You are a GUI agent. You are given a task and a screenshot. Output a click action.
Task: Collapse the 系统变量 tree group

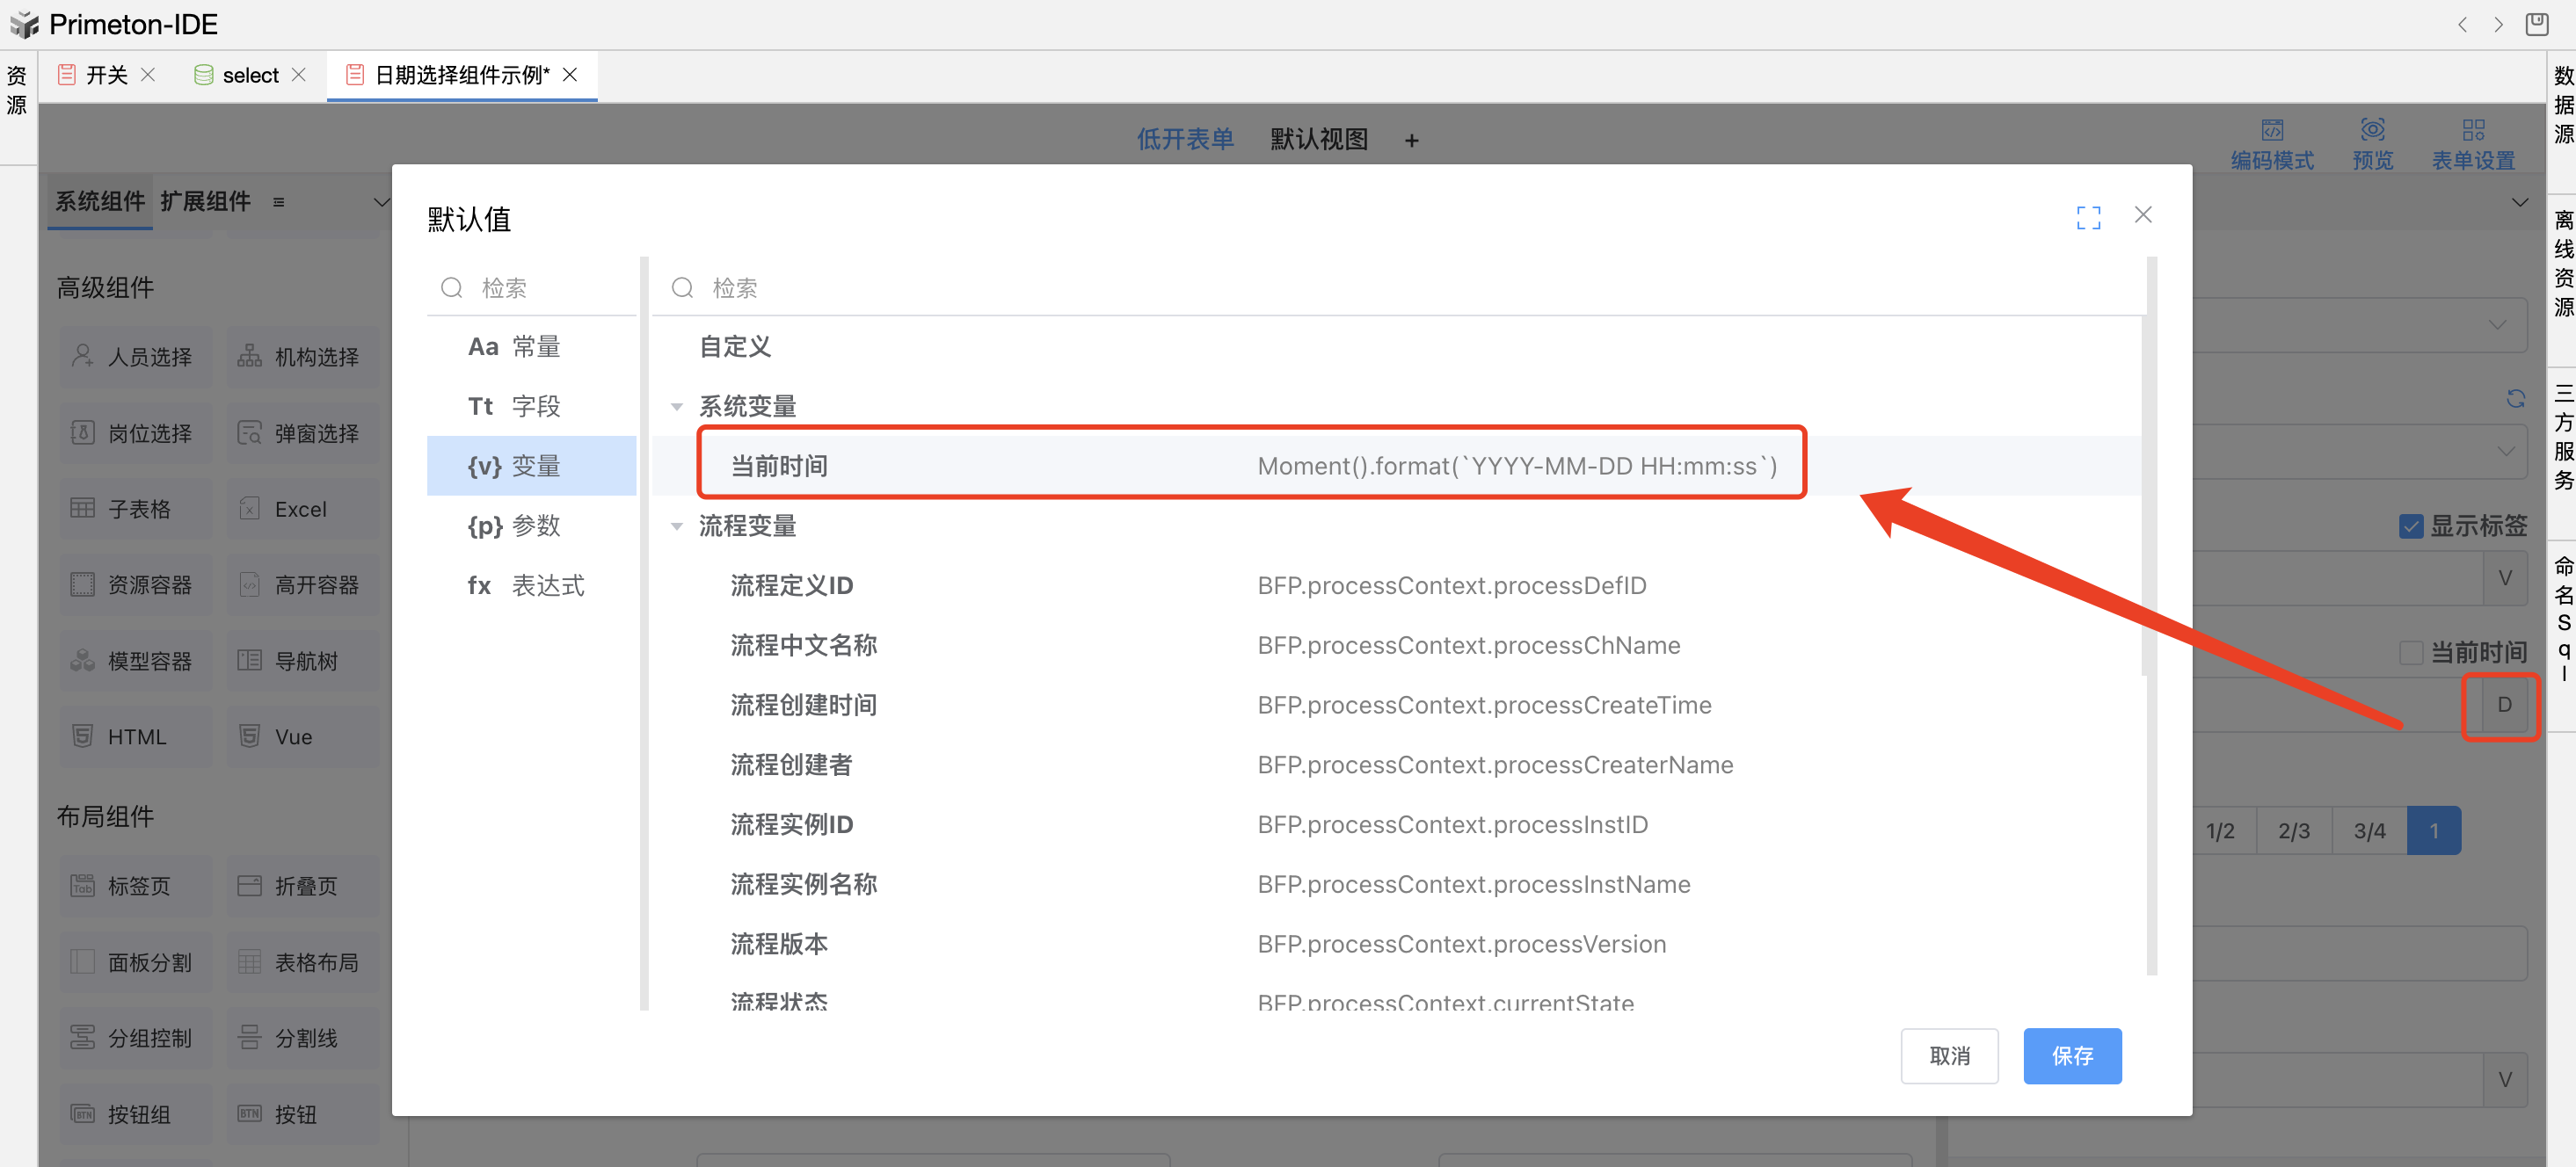677,407
